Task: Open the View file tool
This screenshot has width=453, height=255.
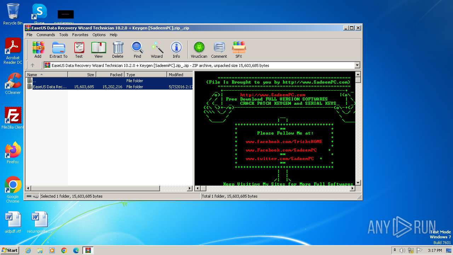Action: pyautogui.click(x=98, y=50)
